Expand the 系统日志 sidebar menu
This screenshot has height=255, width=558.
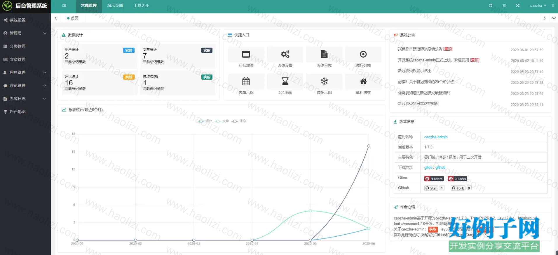tap(25, 99)
